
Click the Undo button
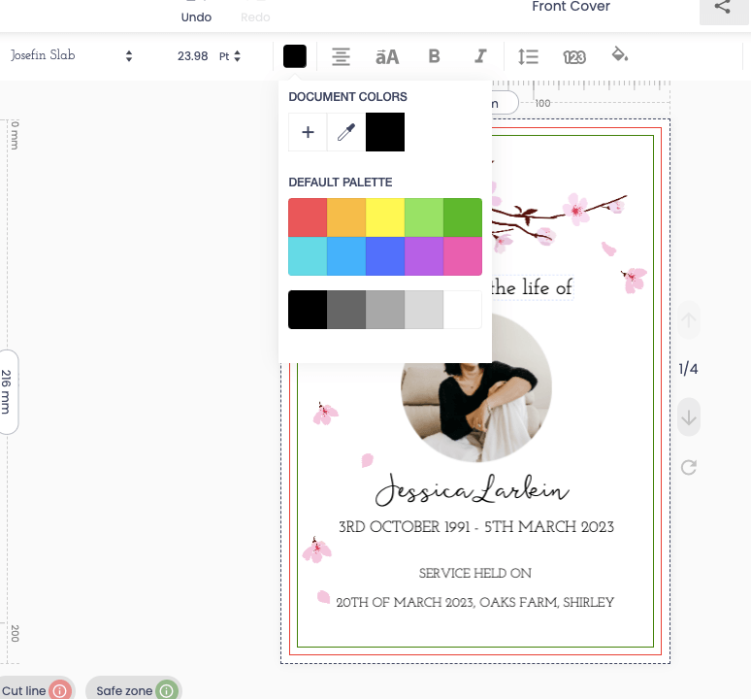pyautogui.click(x=196, y=14)
